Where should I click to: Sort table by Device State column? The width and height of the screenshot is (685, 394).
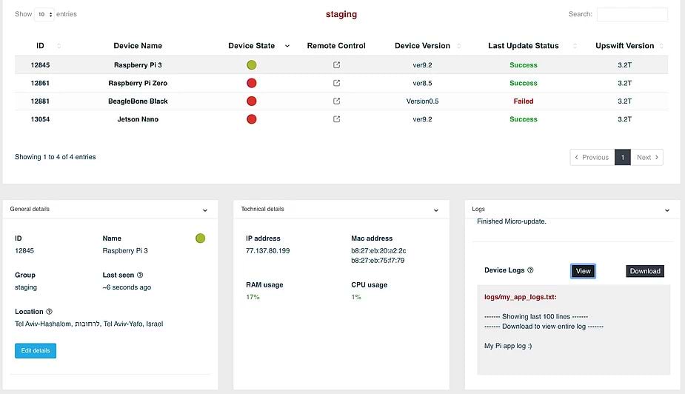[252, 46]
